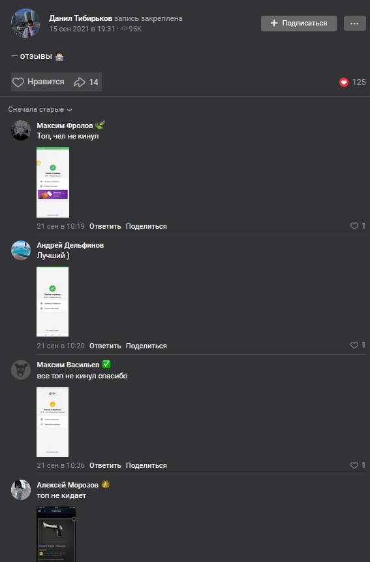Like Максим Фролов's comment heart
The height and width of the screenshot is (562, 370).
pos(354,226)
